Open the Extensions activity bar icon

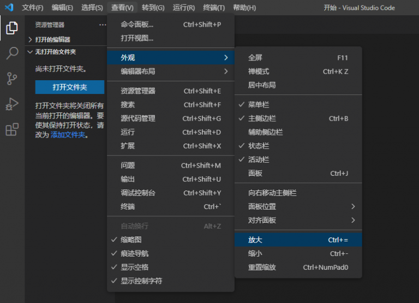tap(12, 129)
